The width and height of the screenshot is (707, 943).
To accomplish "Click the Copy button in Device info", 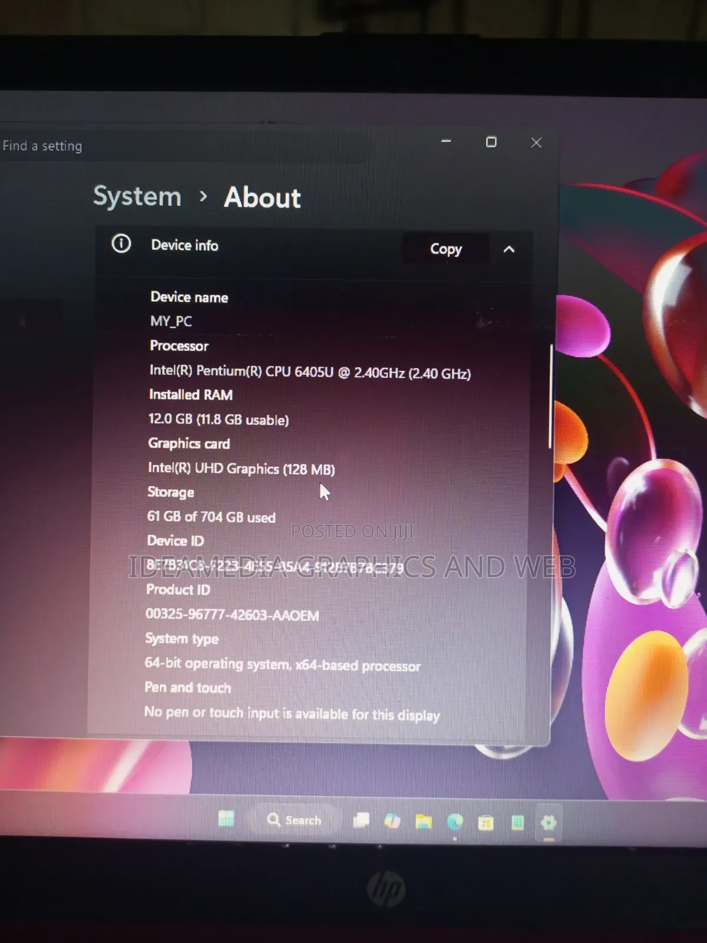I will (x=446, y=249).
